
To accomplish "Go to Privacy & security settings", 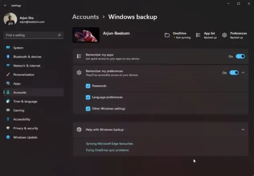I will pyautogui.click(x=34, y=128).
